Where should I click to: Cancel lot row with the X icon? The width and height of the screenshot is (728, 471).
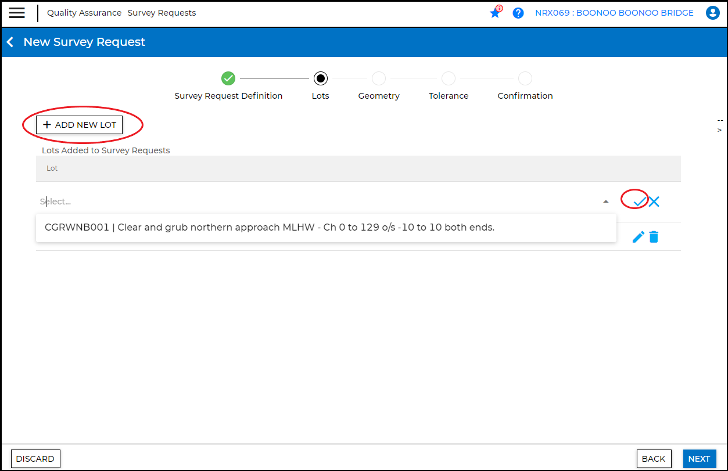pyautogui.click(x=654, y=202)
